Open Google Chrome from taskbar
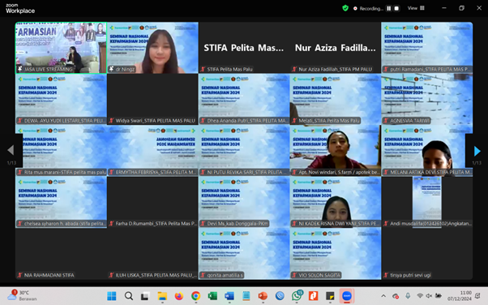The image size is (488, 305). [x=195, y=295]
